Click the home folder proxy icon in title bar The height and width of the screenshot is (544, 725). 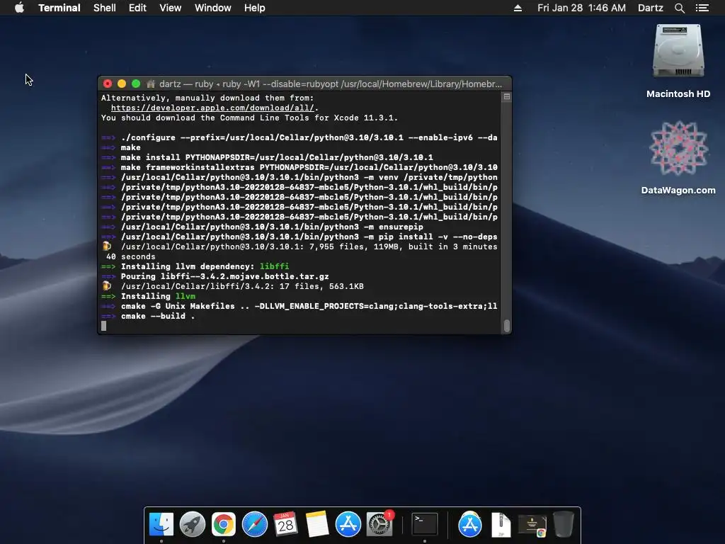(151, 84)
